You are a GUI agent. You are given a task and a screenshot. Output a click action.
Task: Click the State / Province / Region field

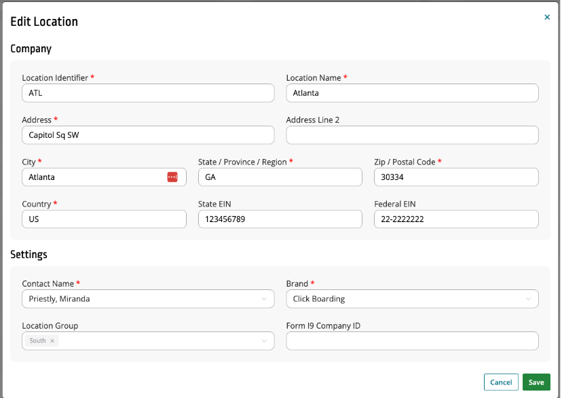[280, 177]
